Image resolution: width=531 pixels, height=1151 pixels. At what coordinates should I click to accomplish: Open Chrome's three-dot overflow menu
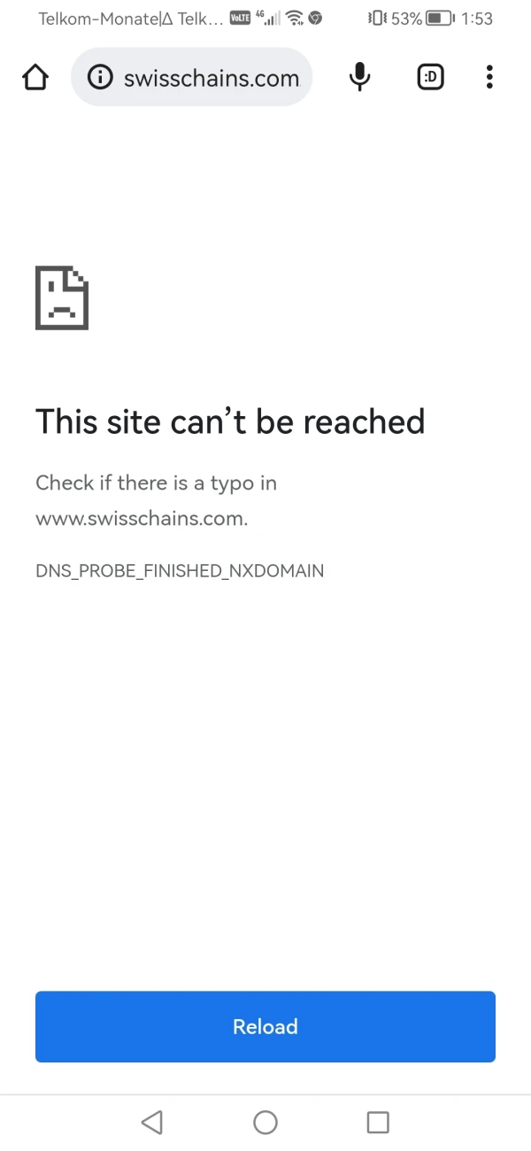[x=489, y=78]
